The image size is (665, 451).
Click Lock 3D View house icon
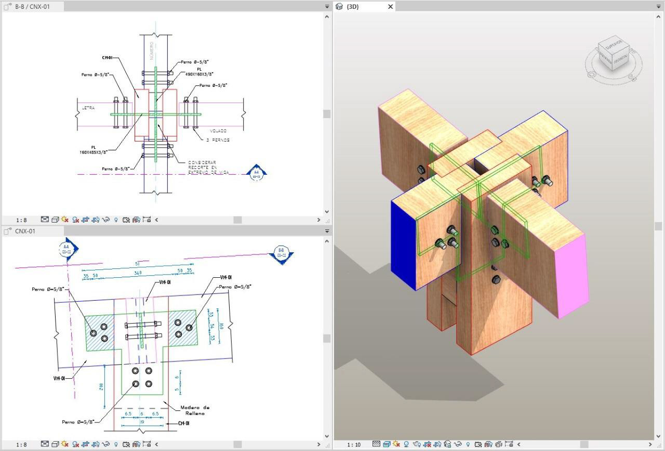point(447,444)
